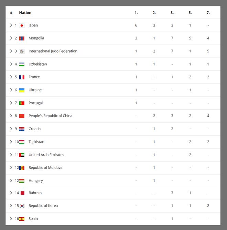The image size is (227, 230).
Task: Click the 7th place column header
Action: point(208,13)
